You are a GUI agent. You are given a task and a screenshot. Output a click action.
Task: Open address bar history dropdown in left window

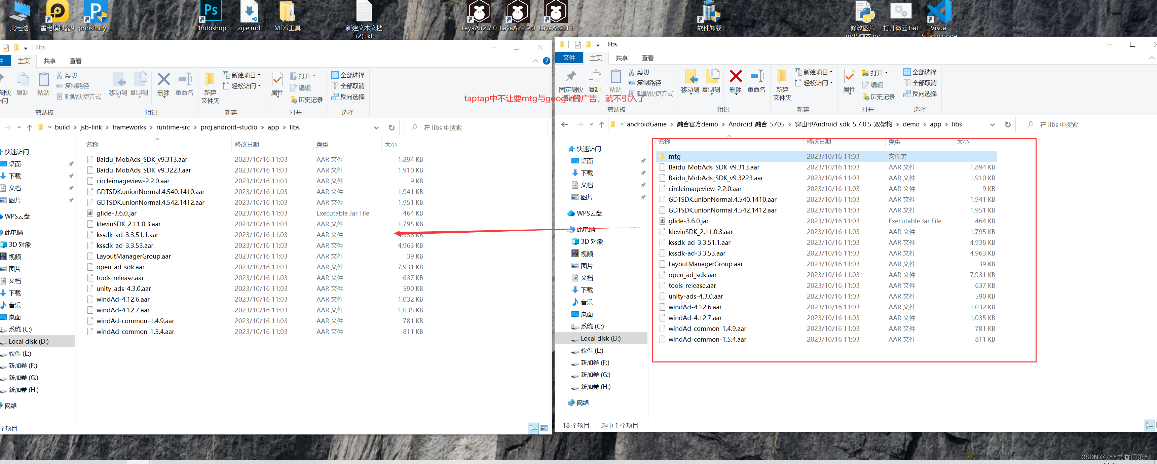(x=376, y=127)
